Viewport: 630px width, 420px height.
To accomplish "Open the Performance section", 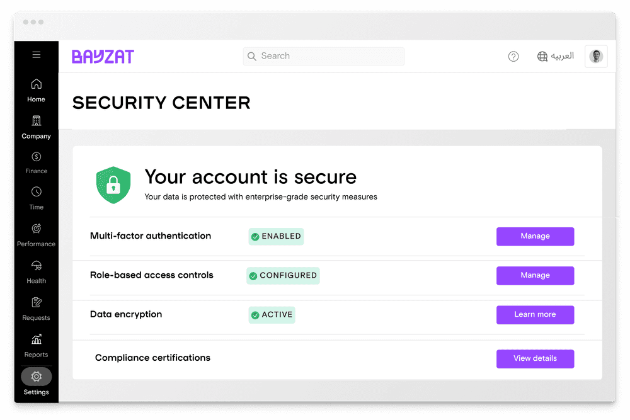I will click(x=36, y=234).
